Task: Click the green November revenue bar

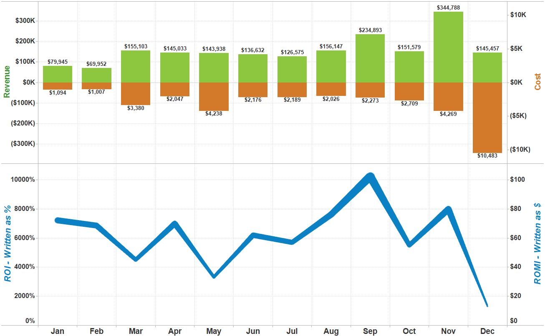Action: 448,47
